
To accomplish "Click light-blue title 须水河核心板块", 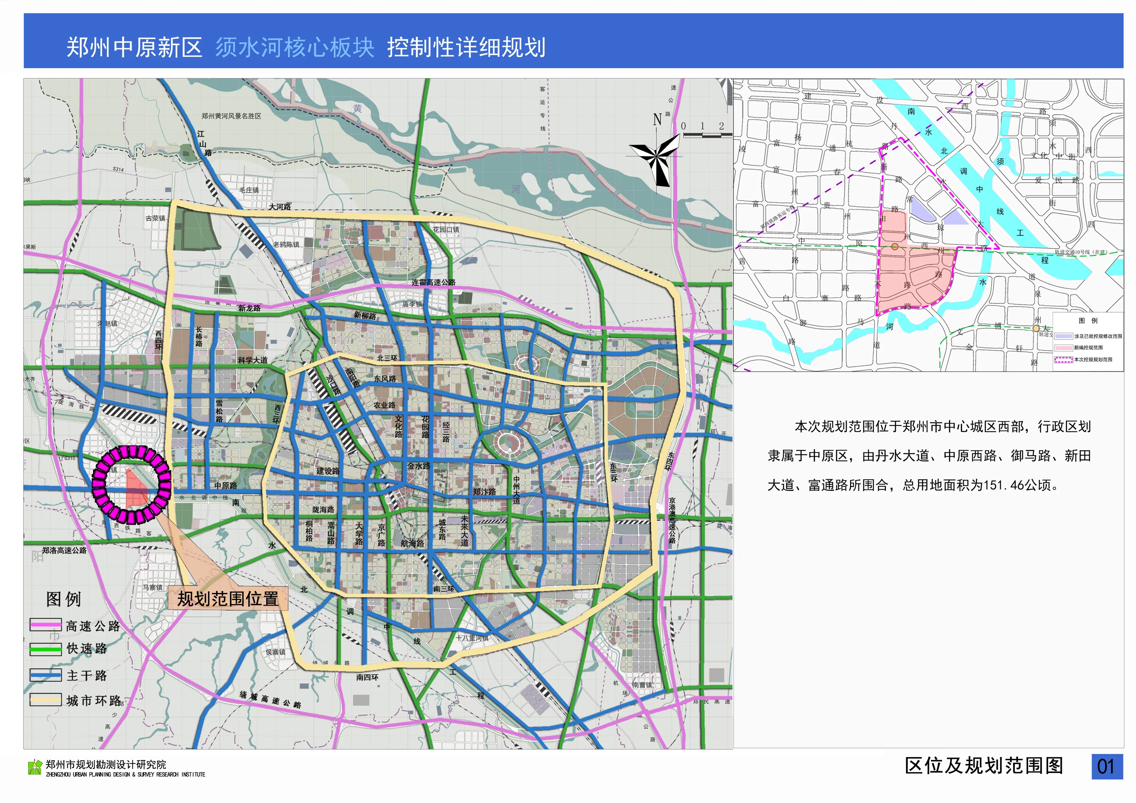I will tap(295, 48).
